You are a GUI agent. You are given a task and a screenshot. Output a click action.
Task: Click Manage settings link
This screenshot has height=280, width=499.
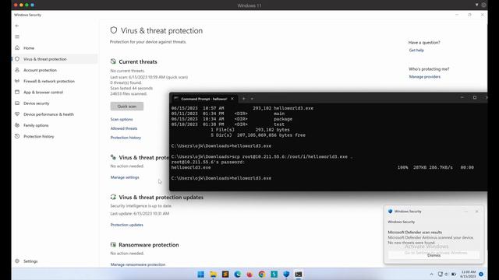pos(125,177)
